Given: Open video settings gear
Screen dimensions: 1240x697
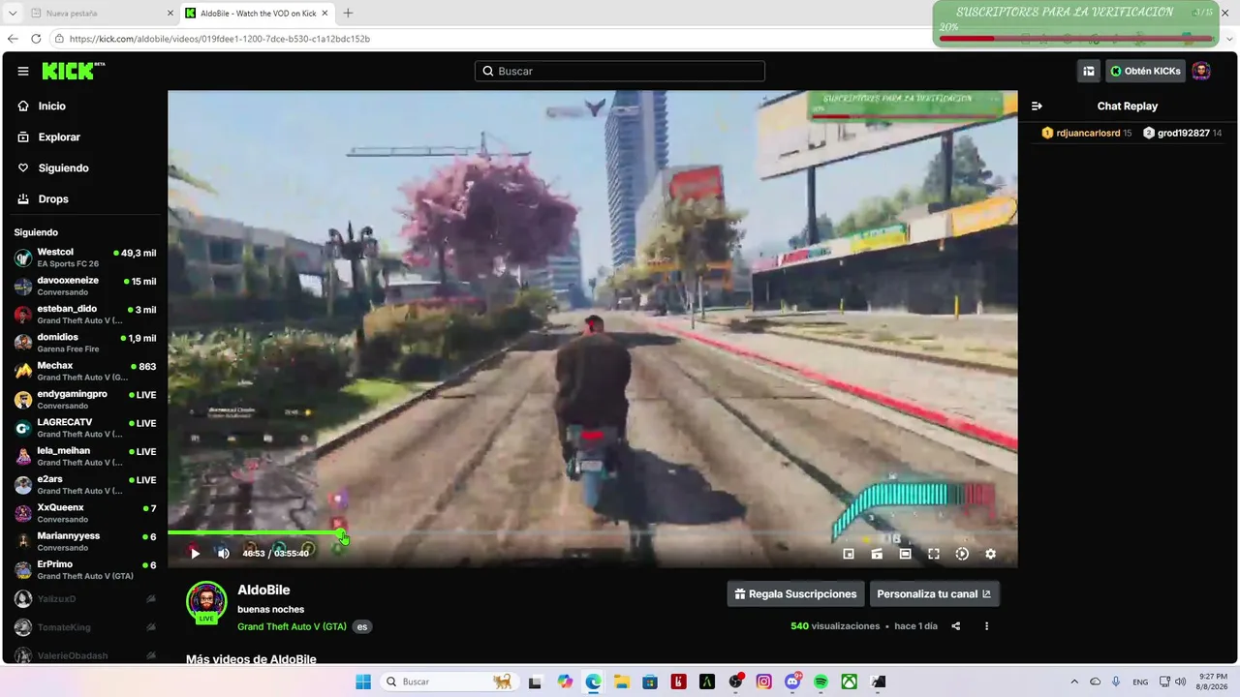Looking at the screenshot, I should point(990,554).
